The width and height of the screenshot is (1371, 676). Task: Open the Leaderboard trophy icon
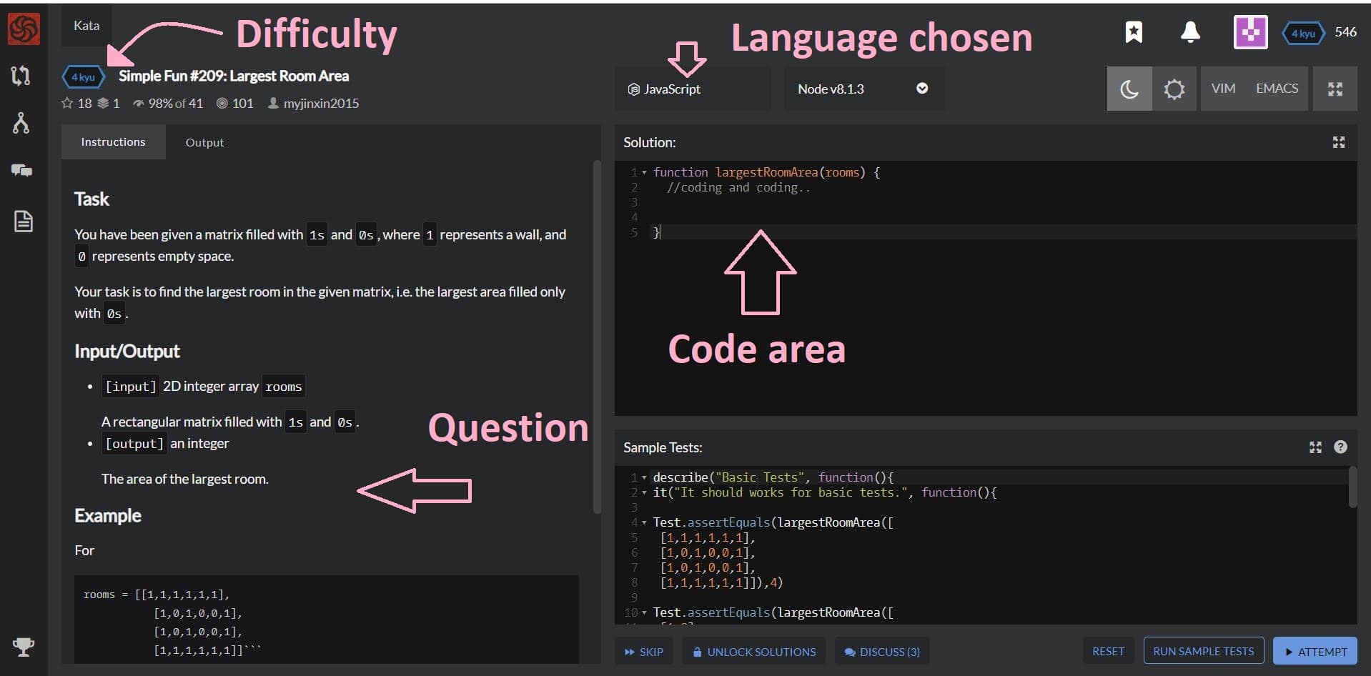pos(23,647)
